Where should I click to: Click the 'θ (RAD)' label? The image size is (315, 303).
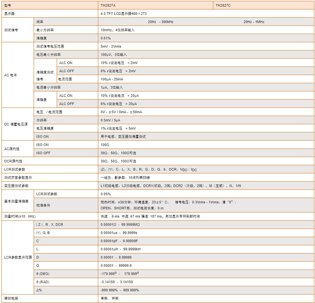point(43,282)
